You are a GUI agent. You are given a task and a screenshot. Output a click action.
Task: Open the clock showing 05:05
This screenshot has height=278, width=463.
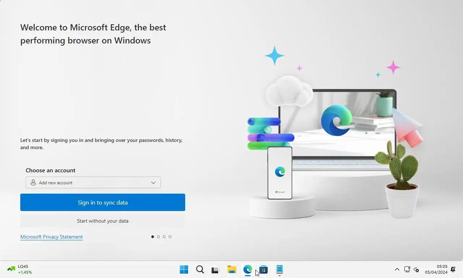coord(436,269)
